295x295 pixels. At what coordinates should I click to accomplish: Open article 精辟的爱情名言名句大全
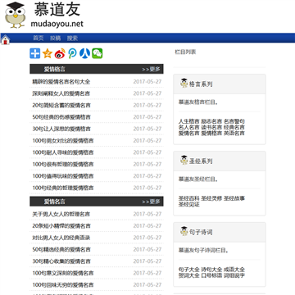(61, 82)
